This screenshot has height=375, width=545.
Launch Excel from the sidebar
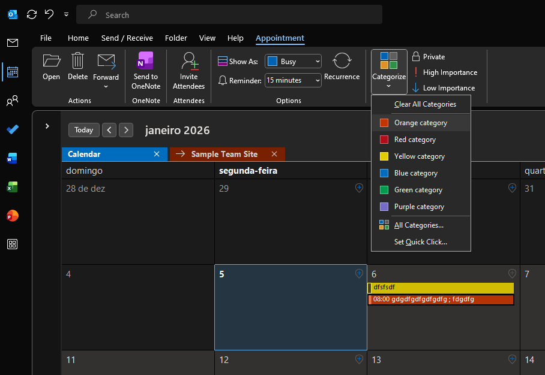[x=12, y=187]
